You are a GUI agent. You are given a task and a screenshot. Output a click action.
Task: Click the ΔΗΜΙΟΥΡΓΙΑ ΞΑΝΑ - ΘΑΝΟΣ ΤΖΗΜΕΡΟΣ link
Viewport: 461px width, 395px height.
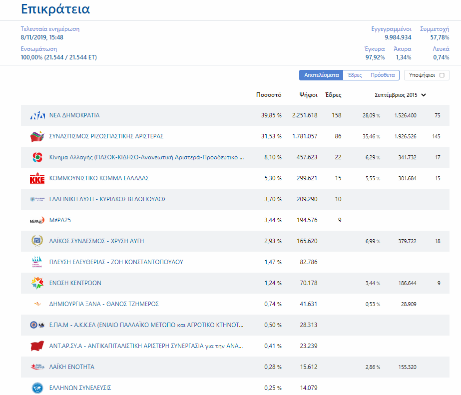coord(104,304)
